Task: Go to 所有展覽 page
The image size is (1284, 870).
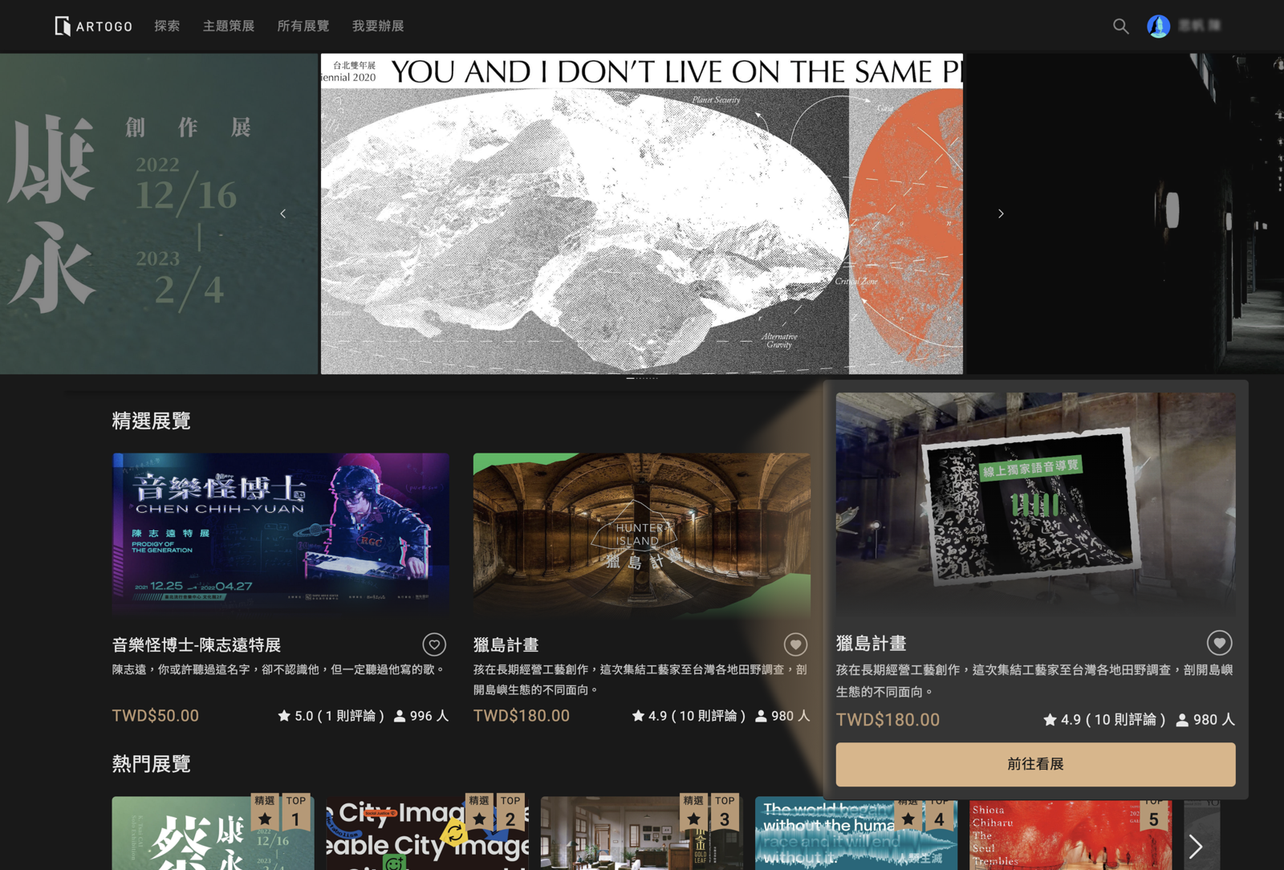Action: pos(303,26)
